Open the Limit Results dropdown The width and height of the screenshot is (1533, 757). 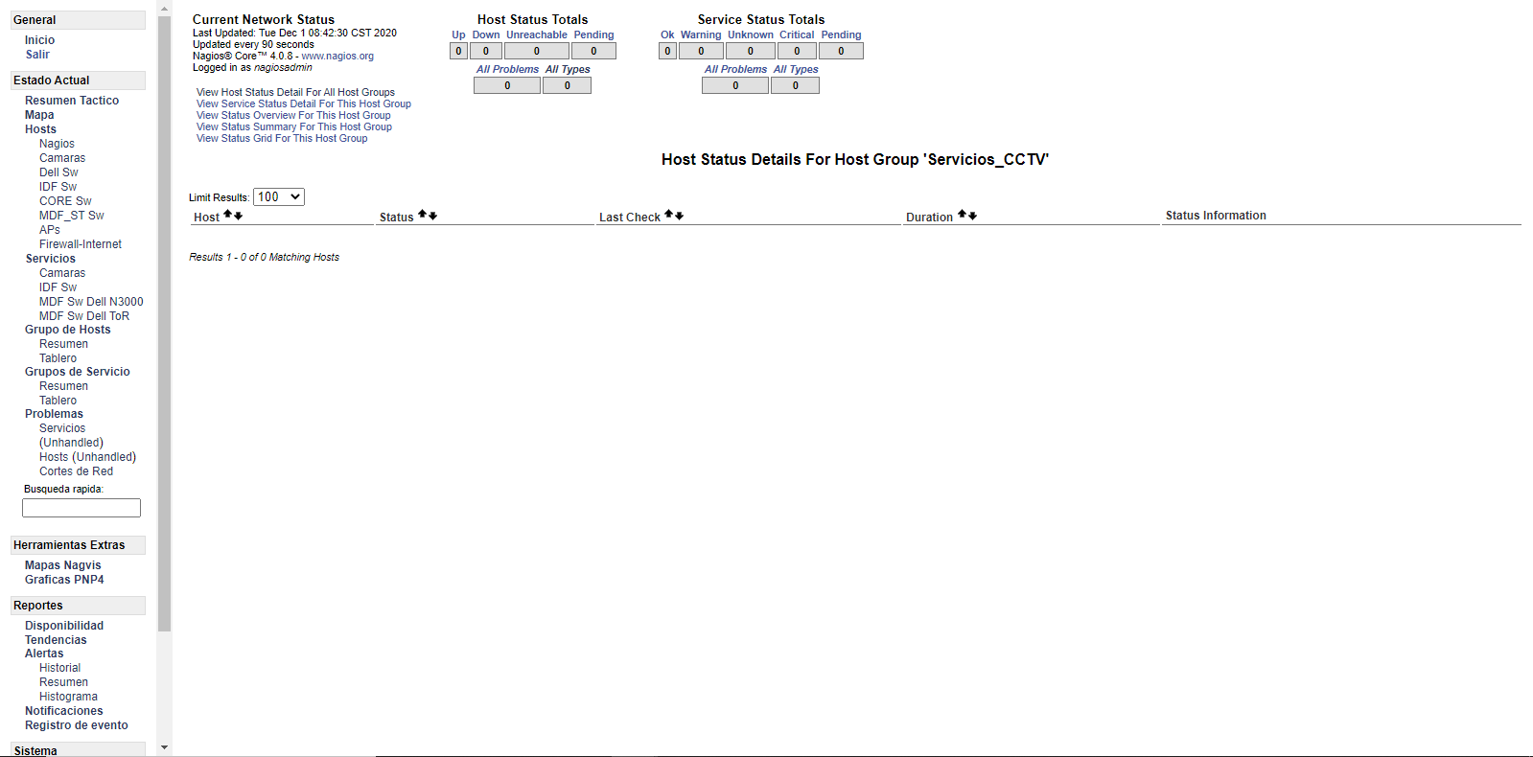[279, 196]
